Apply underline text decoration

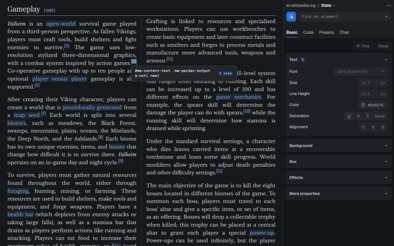(x=349, y=116)
